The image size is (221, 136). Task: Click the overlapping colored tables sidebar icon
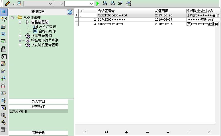tap(3, 63)
